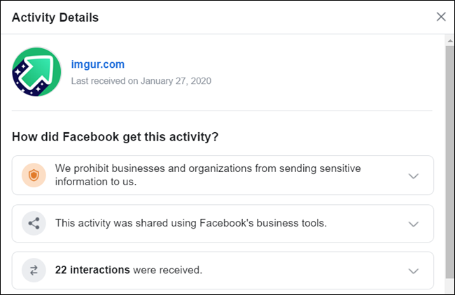Click the 'Last received on January 27, 2020' text

pyautogui.click(x=141, y=81)
